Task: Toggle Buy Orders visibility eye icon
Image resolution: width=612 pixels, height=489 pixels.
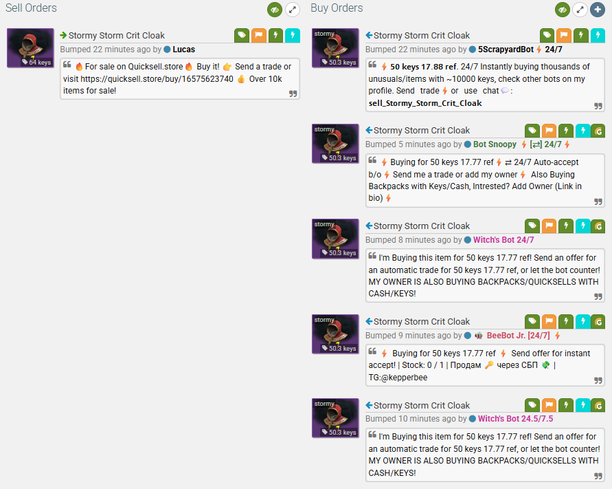Action: (x=563, y=10)
